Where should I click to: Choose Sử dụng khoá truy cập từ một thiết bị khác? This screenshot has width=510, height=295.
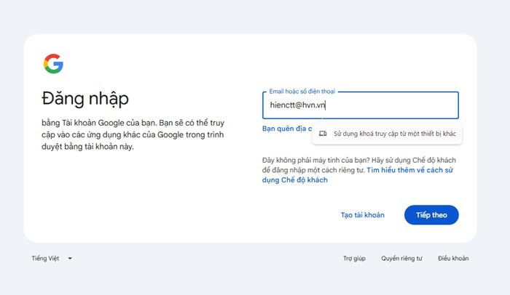[387, 134]
